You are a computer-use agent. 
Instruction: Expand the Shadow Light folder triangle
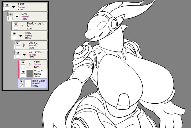tap(22, 26)
